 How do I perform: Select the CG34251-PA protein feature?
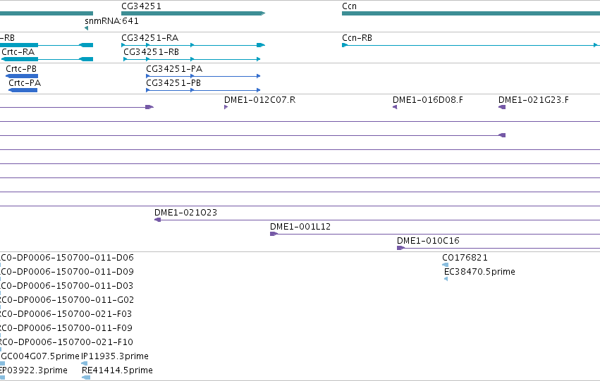pyautogui.click(x=203, y=76)
